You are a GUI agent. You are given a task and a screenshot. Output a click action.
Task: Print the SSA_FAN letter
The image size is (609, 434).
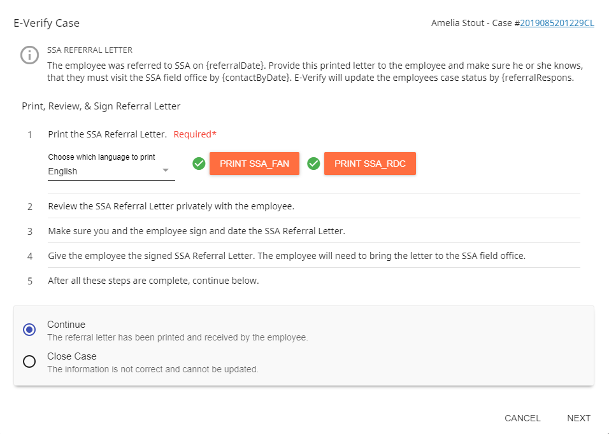[254, 164]
